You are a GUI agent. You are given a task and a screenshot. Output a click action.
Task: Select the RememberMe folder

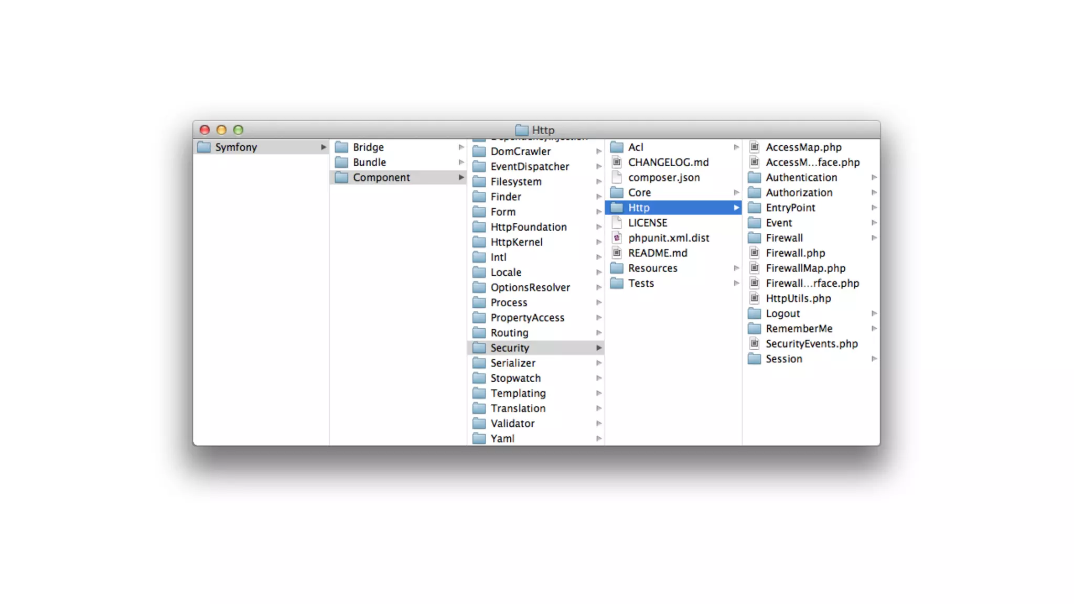click(799, 329)
